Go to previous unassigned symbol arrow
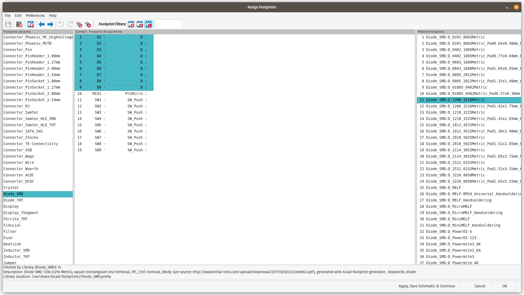This screenshot has height=295, width=524. (x=42, y=25)
